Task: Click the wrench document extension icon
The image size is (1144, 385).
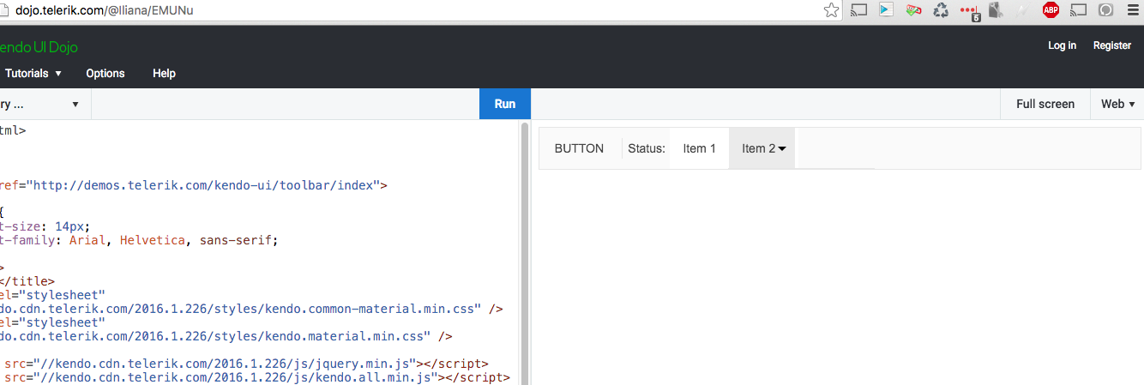Action: click(996, 10)
